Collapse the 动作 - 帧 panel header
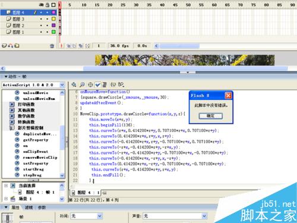The image size is (297, 223). click(6, 77)
